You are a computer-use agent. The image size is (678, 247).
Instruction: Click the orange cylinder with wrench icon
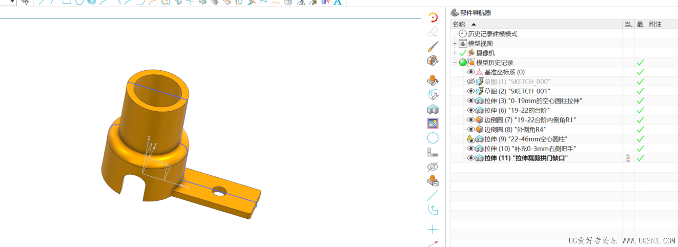[x=433, y=80]
